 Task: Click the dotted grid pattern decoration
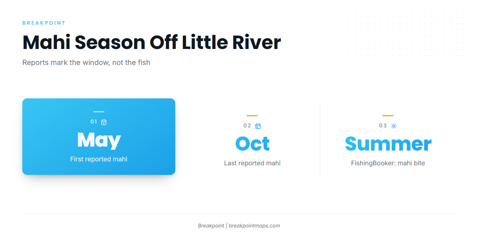tap(406, 33)
